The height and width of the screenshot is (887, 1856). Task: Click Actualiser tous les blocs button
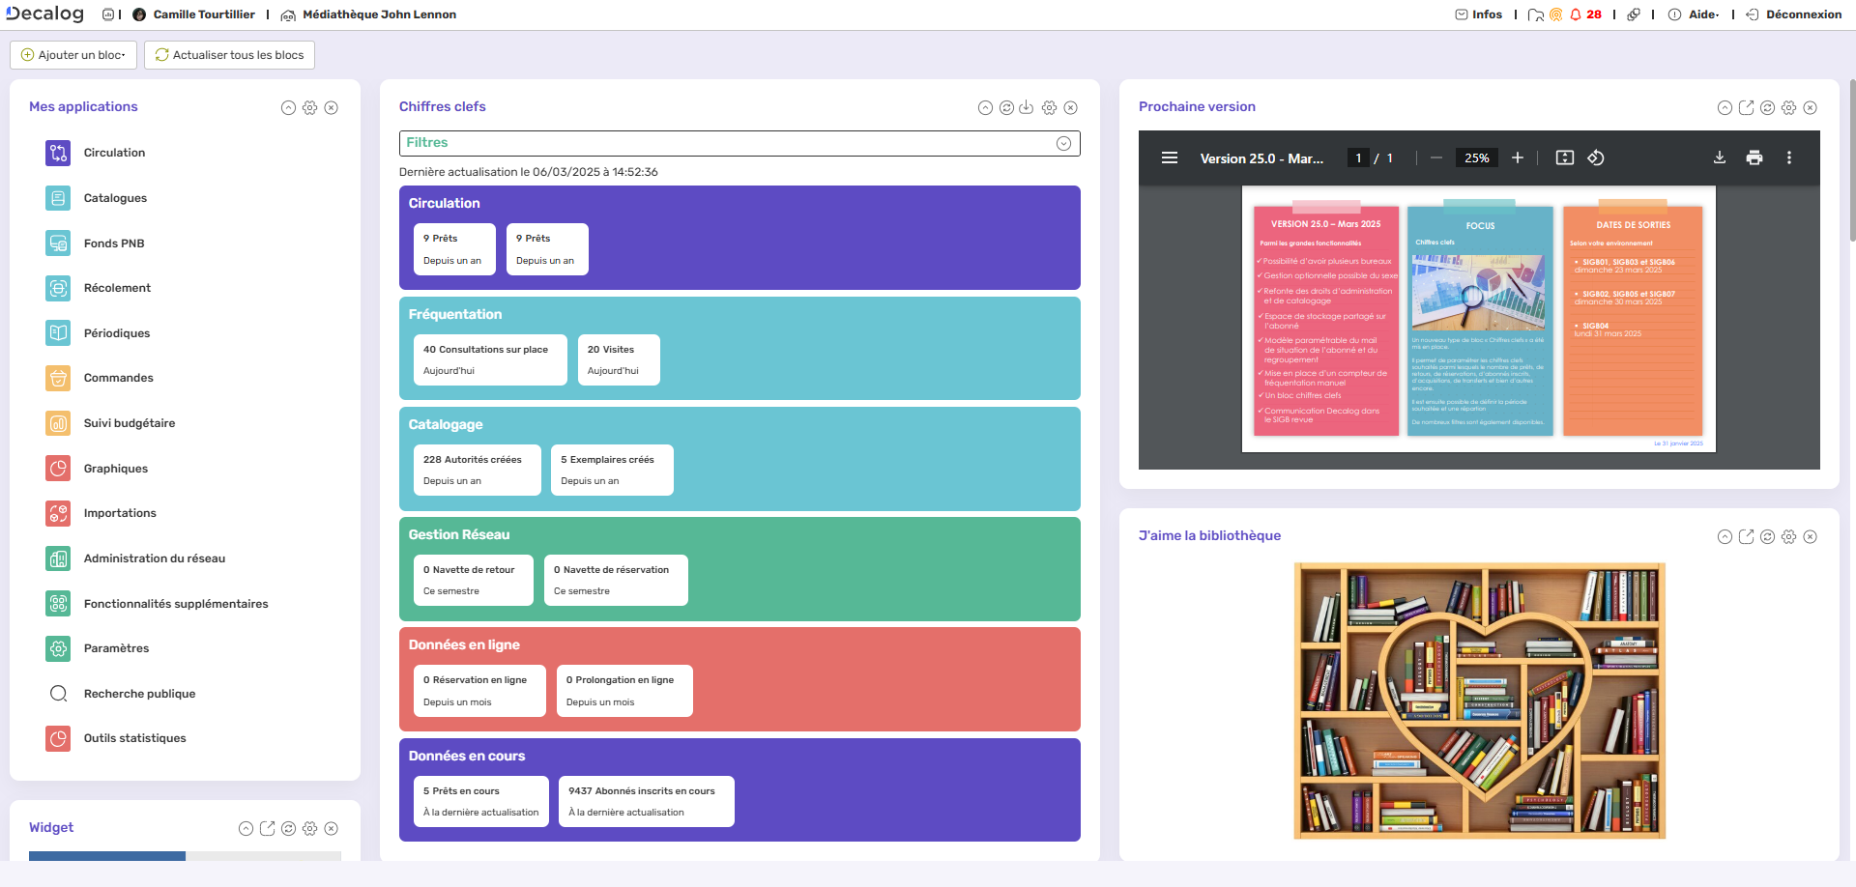coord(229,55)
